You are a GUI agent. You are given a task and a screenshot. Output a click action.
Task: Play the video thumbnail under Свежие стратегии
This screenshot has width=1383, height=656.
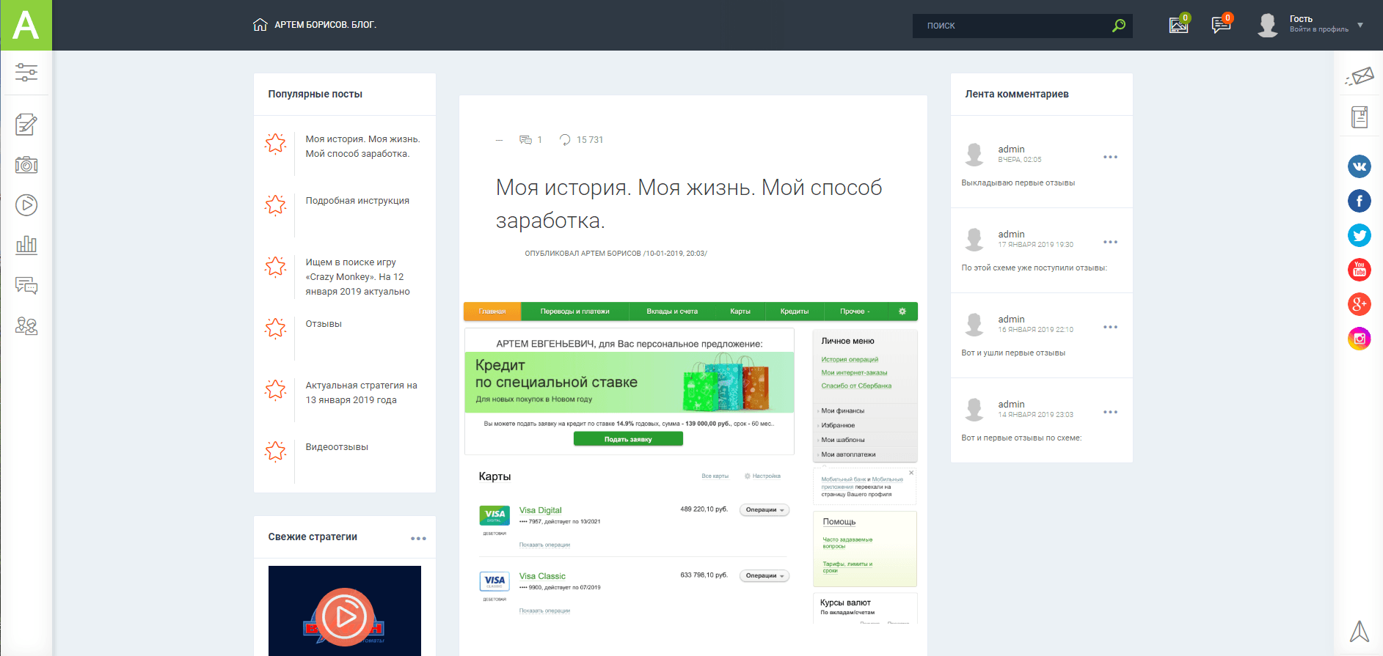pos(345,616)
